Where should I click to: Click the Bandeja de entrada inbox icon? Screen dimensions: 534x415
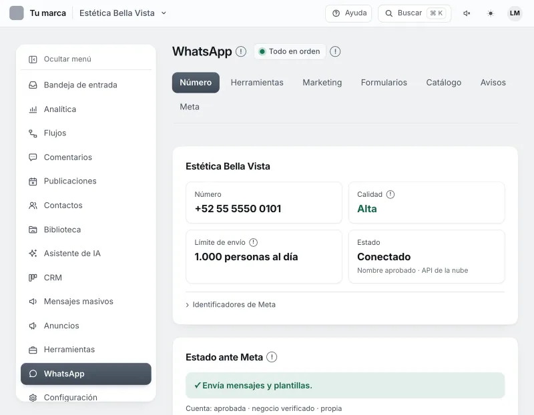click(x=33, y=85)
